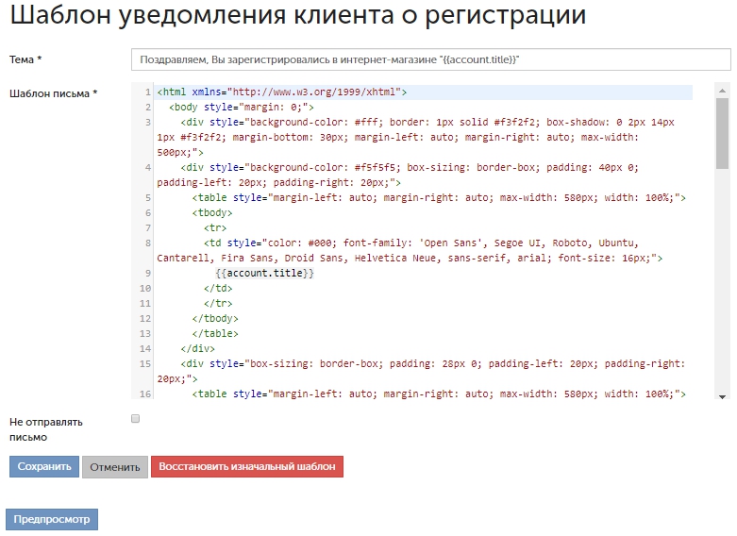This screenshot has height=536, width=737.
Task: Click the page heading Шаблон уведомления клиента о регистрации
Action: click(298, 15)
